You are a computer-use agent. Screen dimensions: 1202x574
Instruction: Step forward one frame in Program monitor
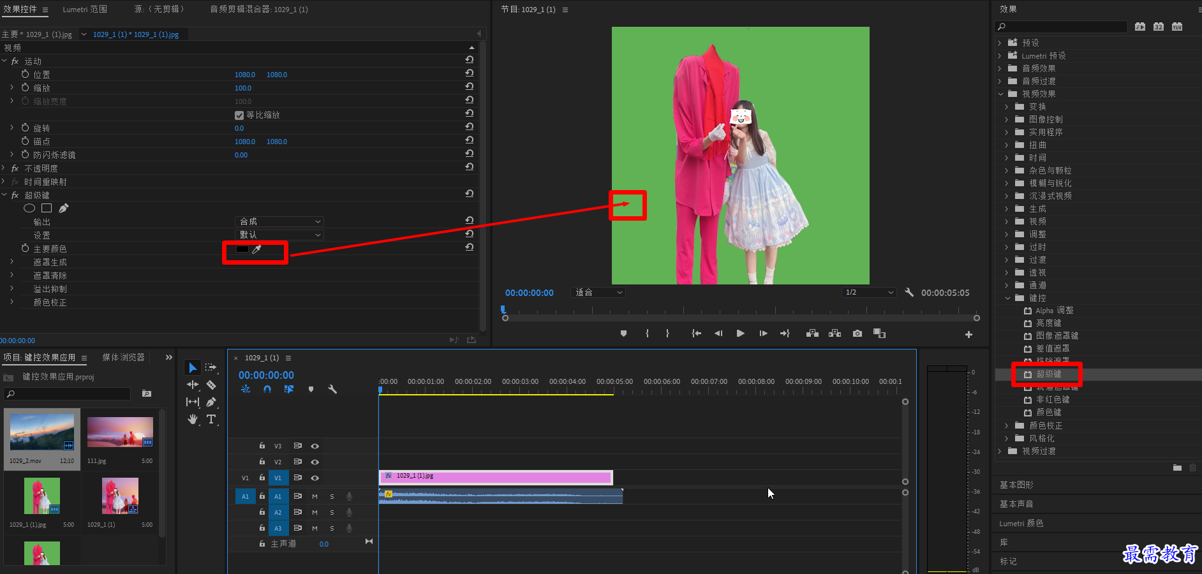tap(763, 334)
